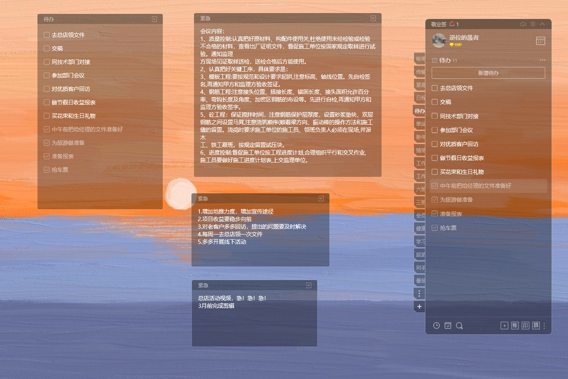Add a new category with the + tab
This screenshot has width=568, height=379.
tap(419, 307)
